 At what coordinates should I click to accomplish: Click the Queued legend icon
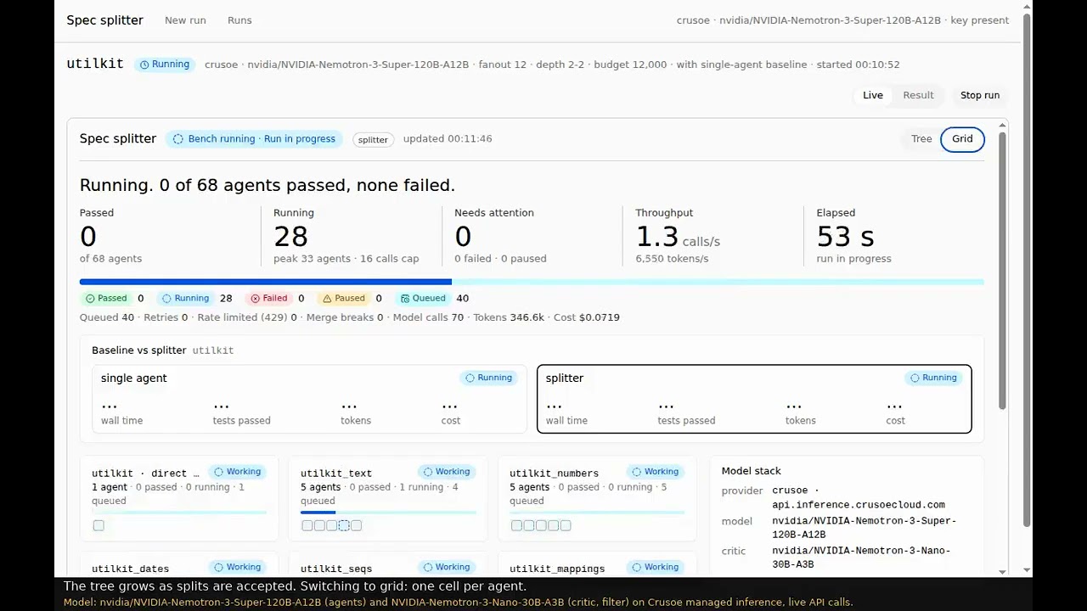tap(405, 299)
